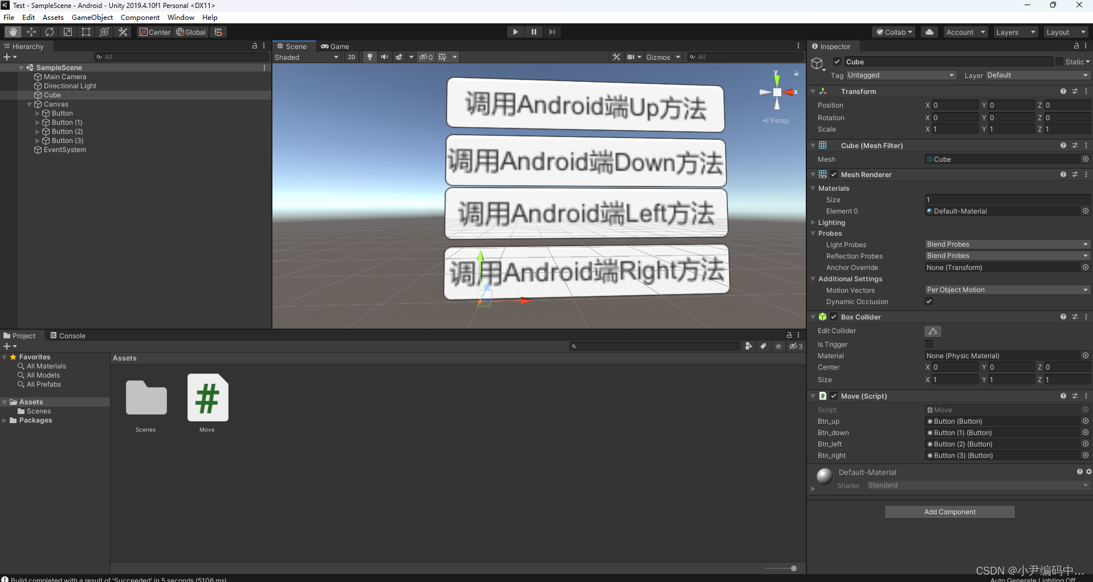This screenshot has height=582, width=1093.
Task: Uncheck Dynamic Occlusion in Mesh Renderer
Action: [929, 302]
